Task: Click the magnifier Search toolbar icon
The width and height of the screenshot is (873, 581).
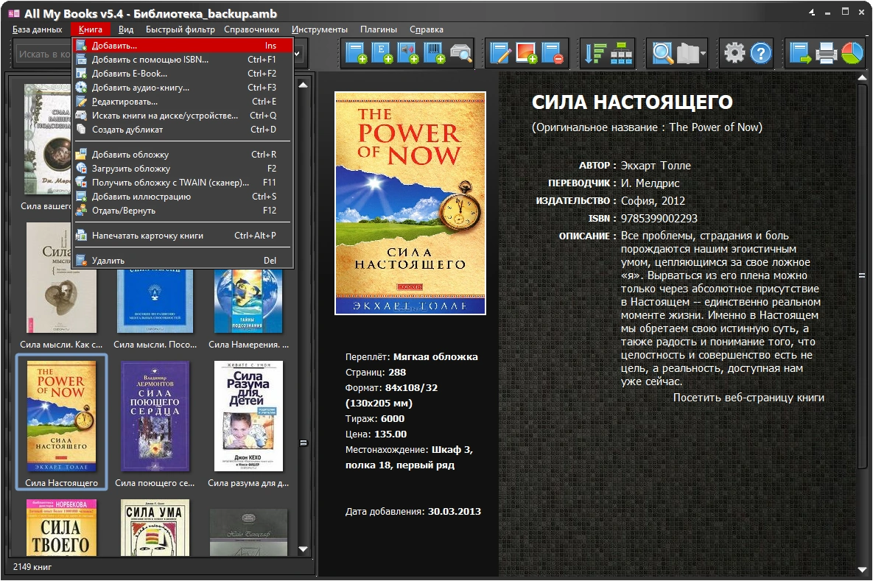Action: coord(662,54)
